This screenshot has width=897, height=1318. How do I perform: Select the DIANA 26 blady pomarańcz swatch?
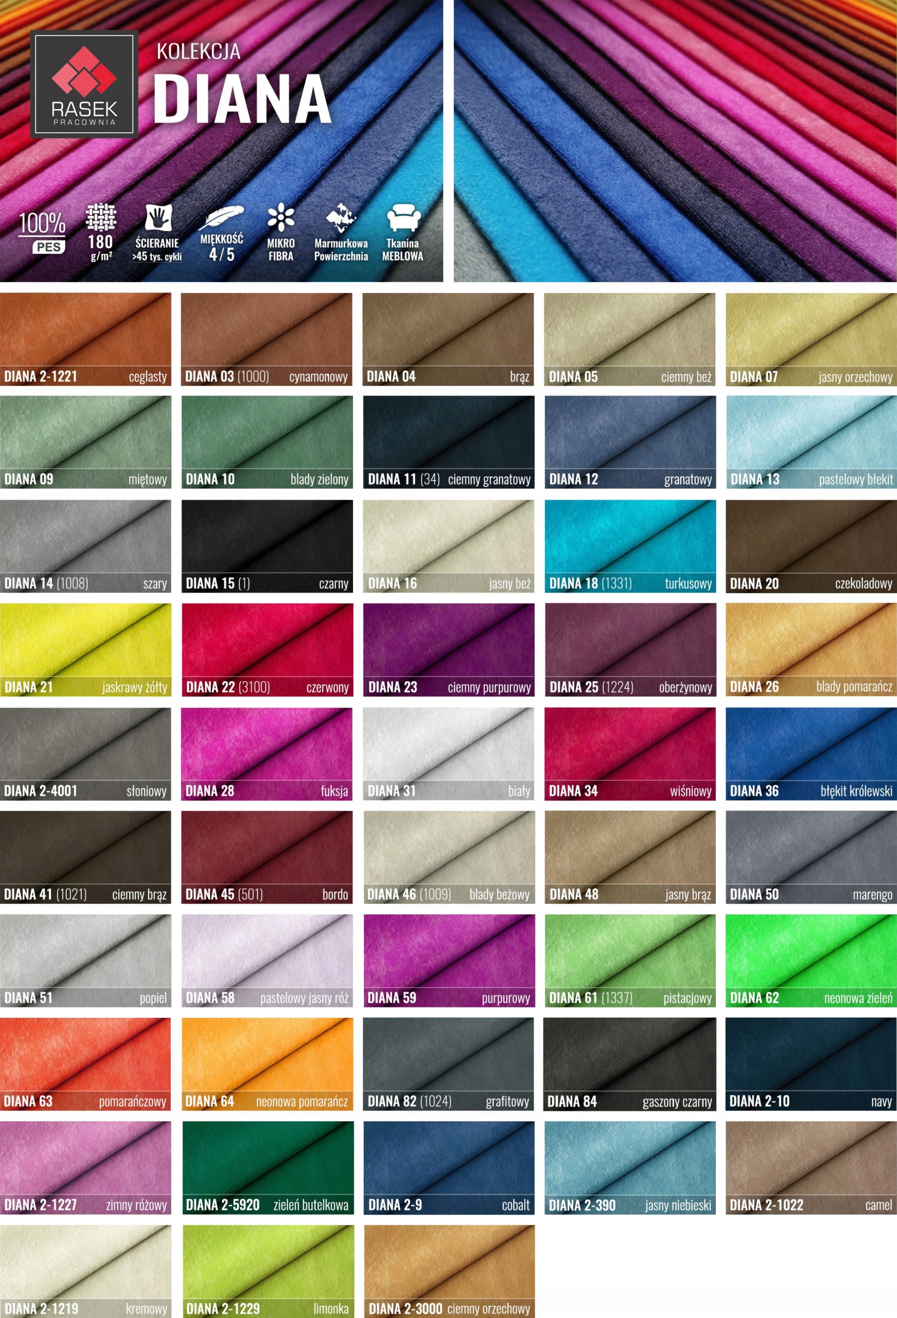pyautogui.click(x=812, y=650)
